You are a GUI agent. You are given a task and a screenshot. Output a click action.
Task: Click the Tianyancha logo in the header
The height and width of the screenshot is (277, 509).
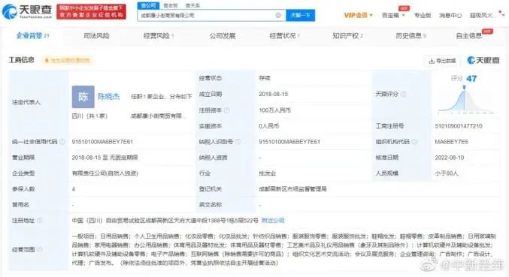26,11
